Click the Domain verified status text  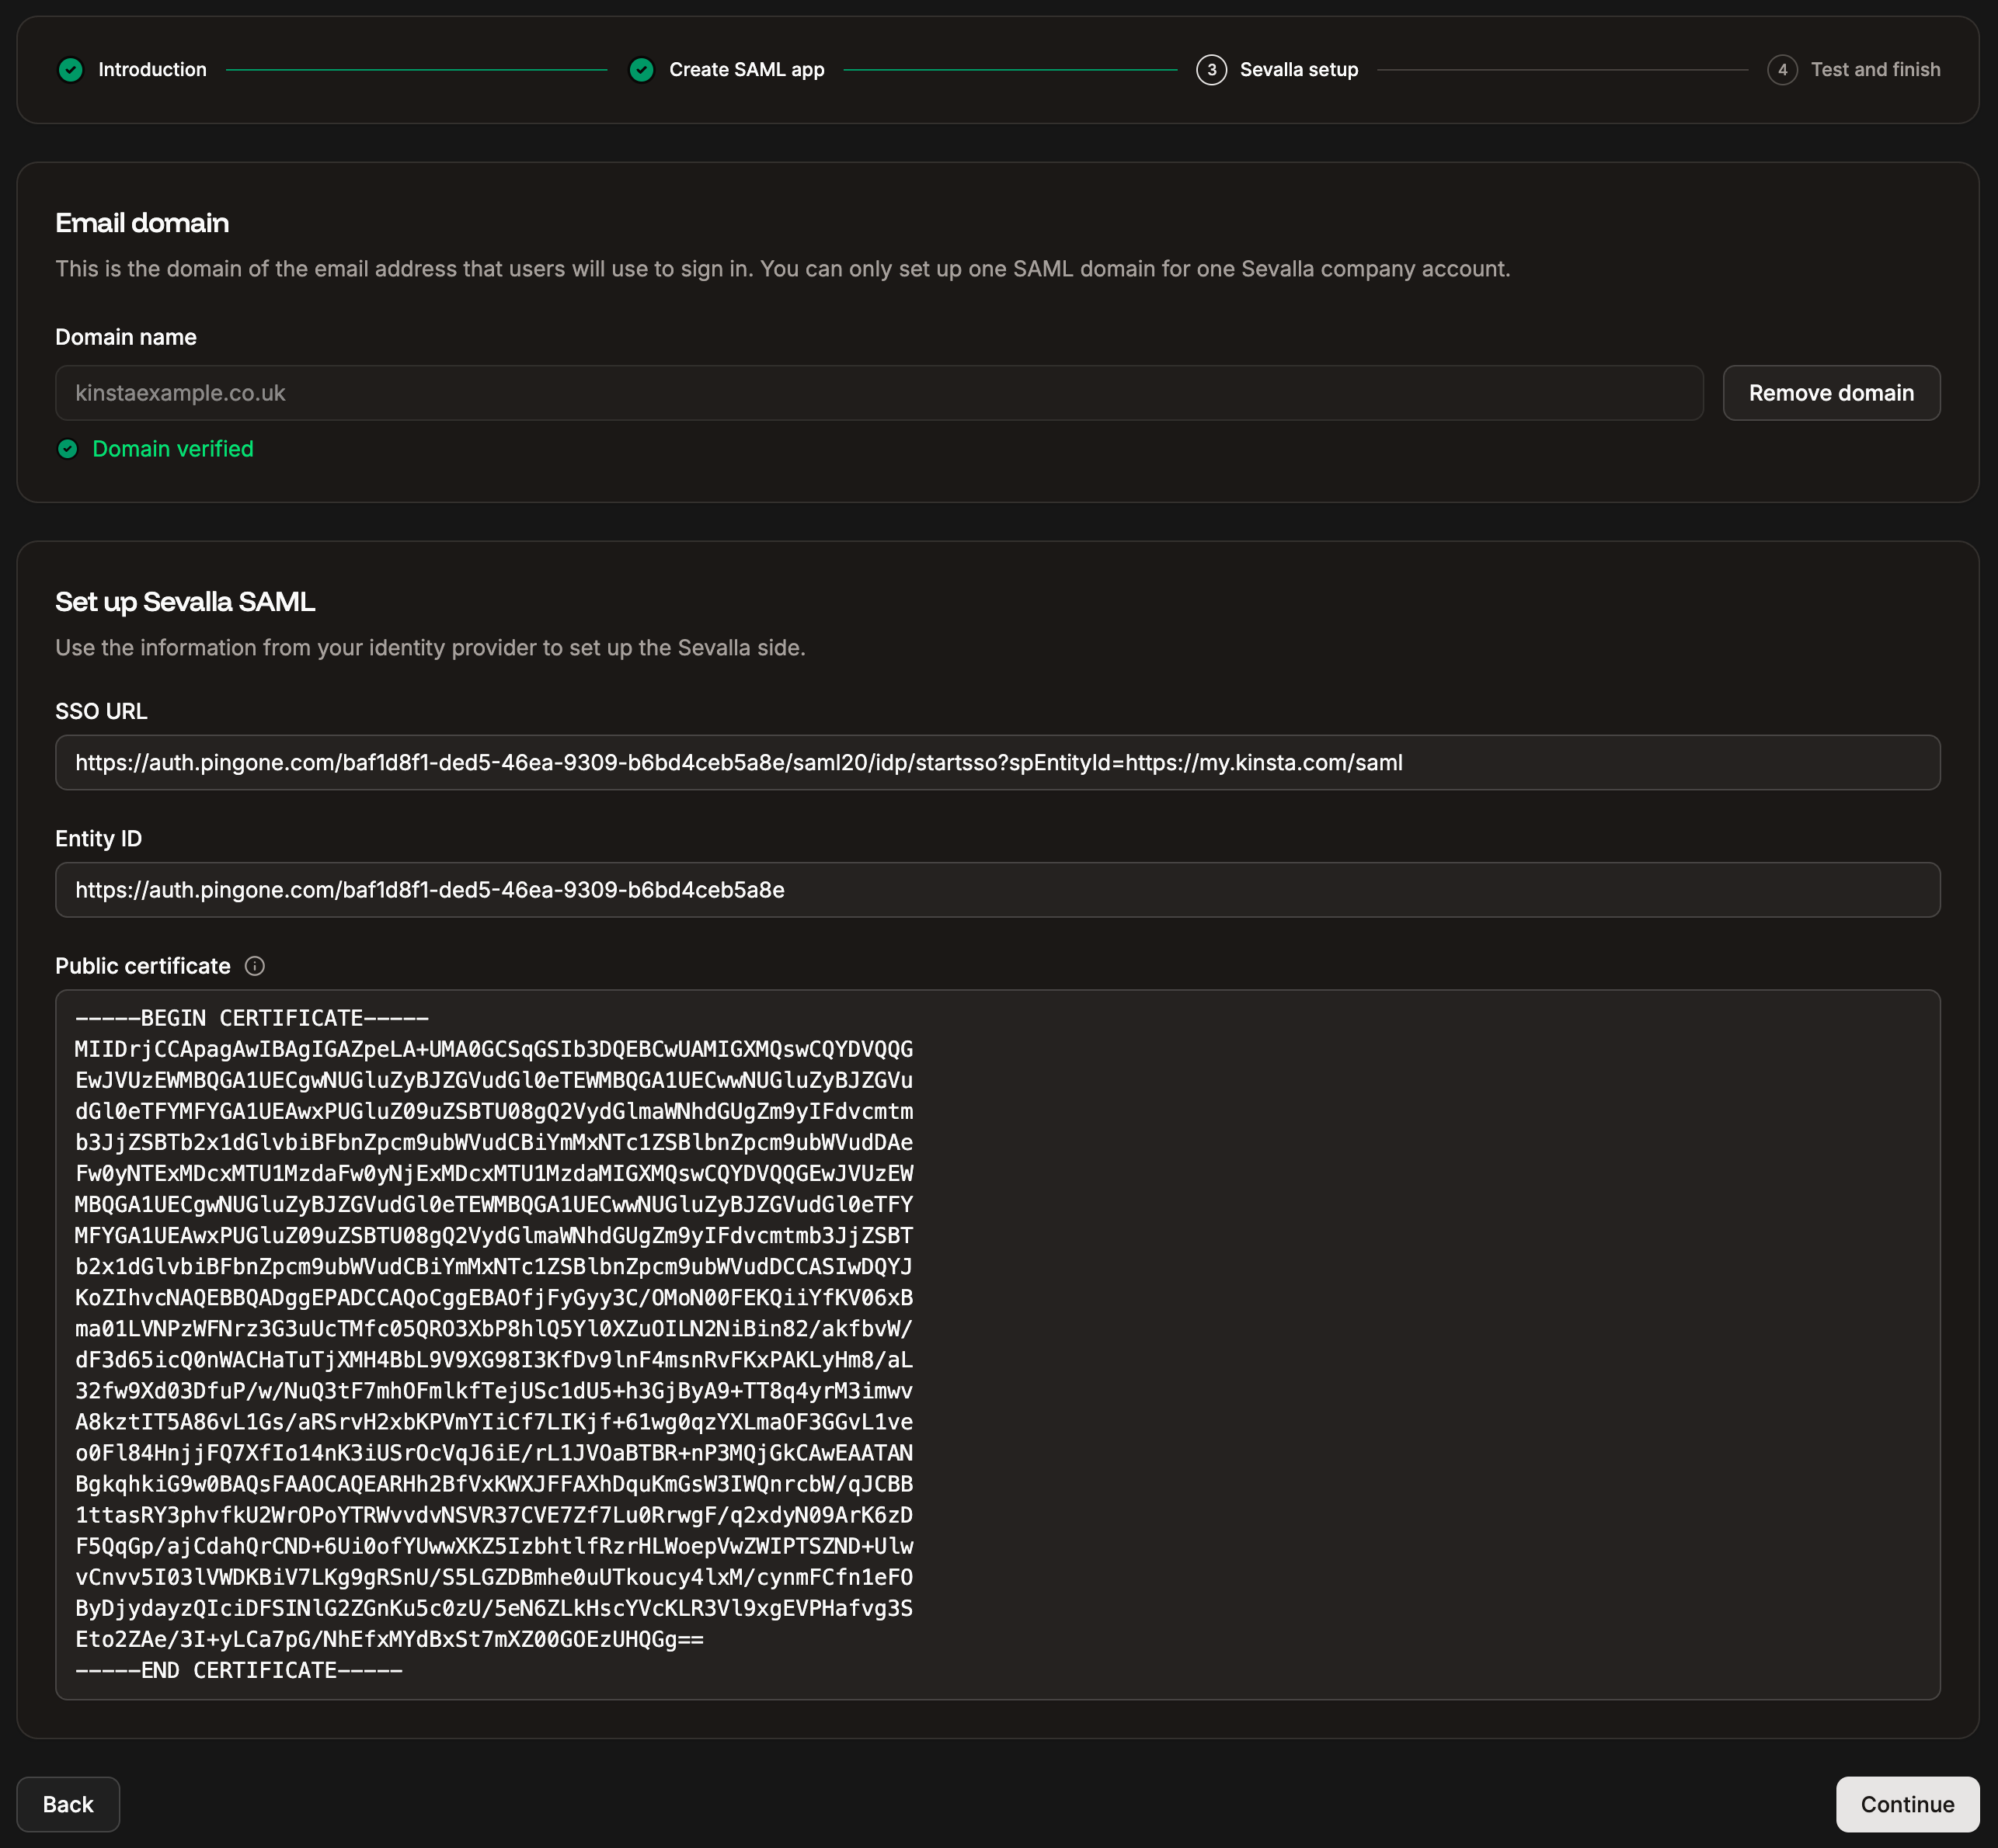(x=172, y=449)
